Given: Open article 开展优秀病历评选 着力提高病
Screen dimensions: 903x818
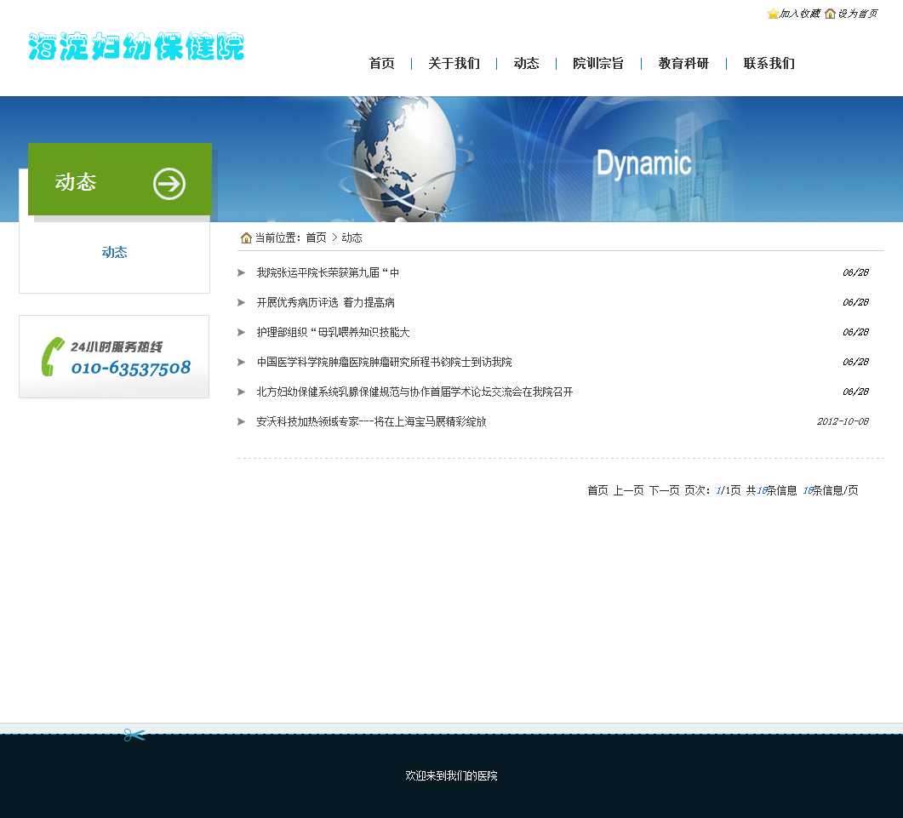Looking at the screenshot, I should coord(325,303).
